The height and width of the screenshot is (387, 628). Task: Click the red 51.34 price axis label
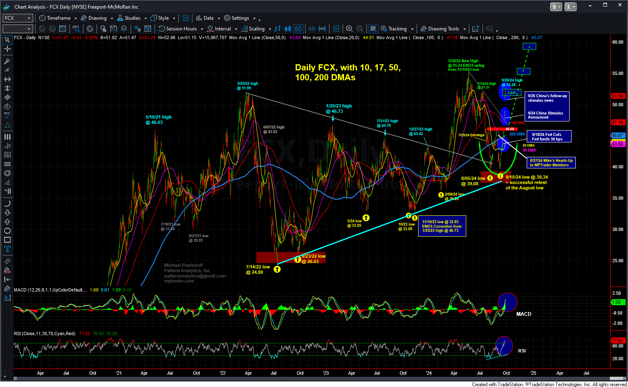pyautogui.click(x=618, y=96)
